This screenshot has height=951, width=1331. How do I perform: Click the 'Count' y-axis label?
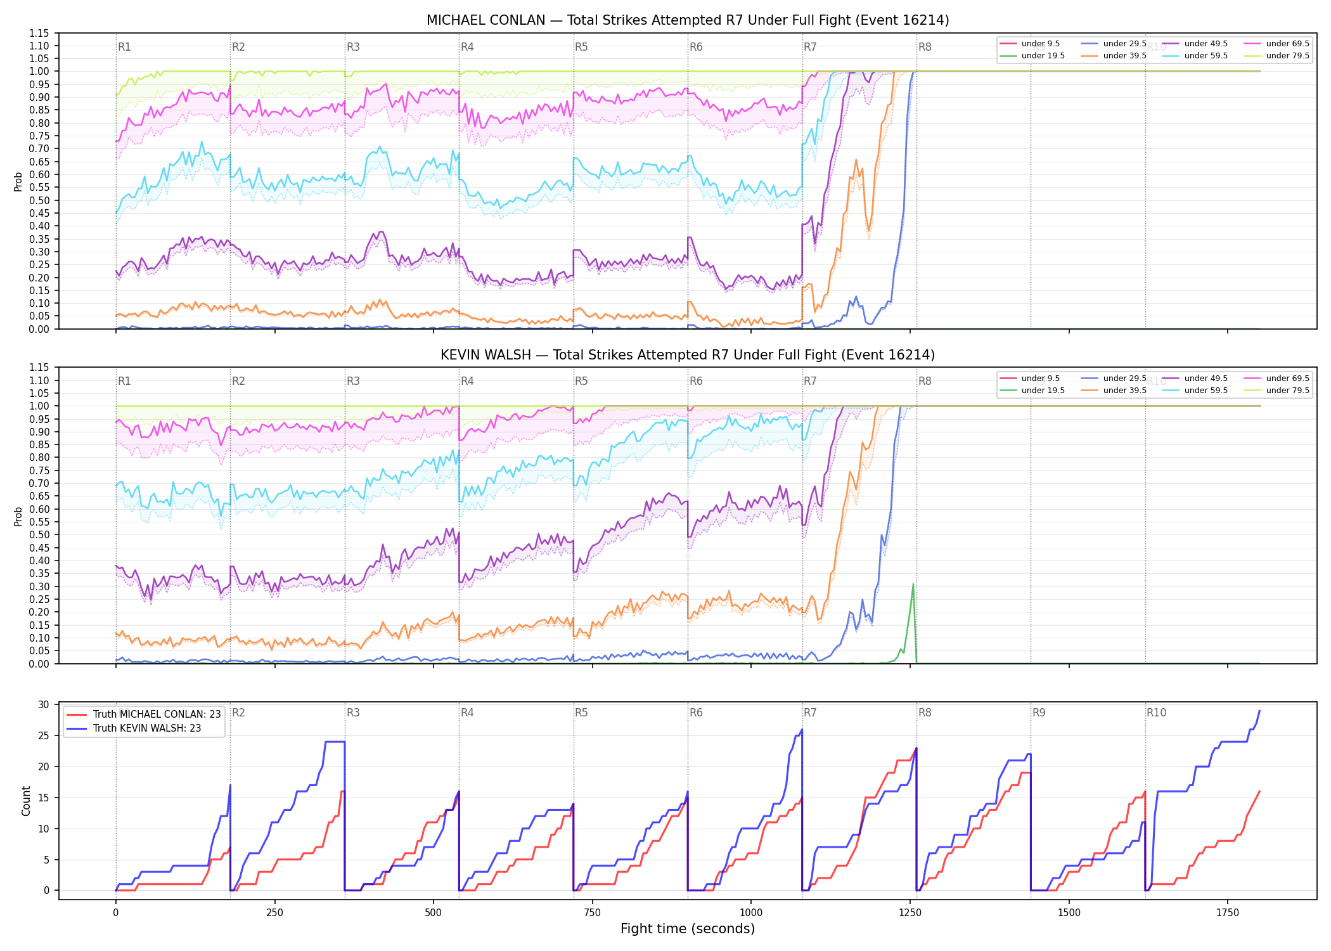[x=26, y=801]
